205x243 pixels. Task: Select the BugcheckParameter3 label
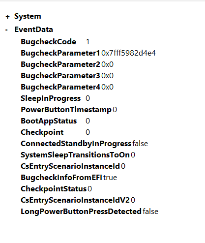pyautogui.click(x=60, y=76)
